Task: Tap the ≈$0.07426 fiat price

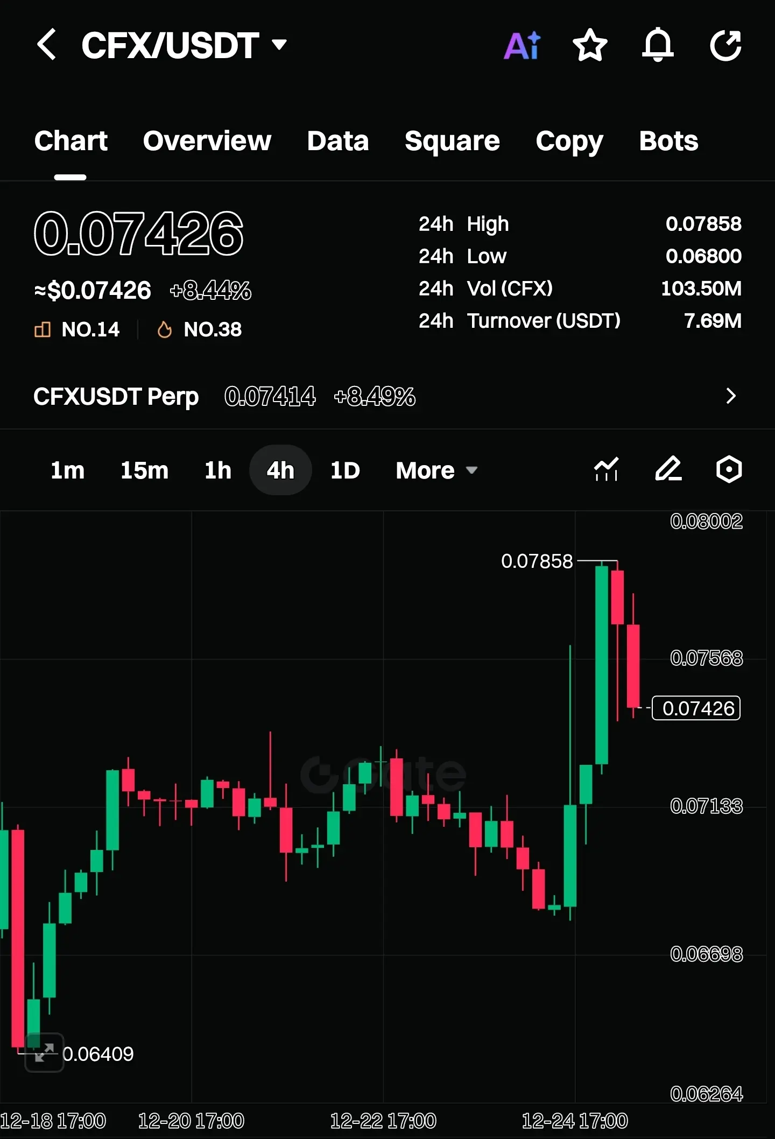Action: tap(93, 291)
